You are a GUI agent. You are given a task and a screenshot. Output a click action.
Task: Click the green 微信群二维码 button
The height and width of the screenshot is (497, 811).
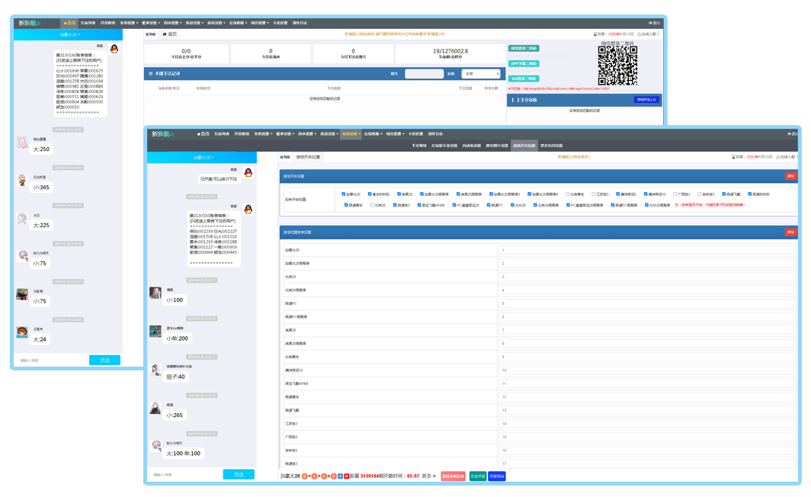[x=524, y=48]
